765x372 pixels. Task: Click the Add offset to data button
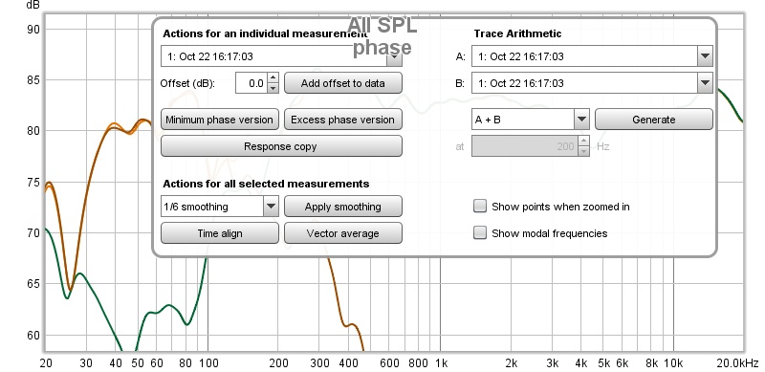pos(343,83)
